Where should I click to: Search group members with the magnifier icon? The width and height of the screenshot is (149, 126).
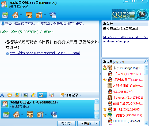point(146,61)
